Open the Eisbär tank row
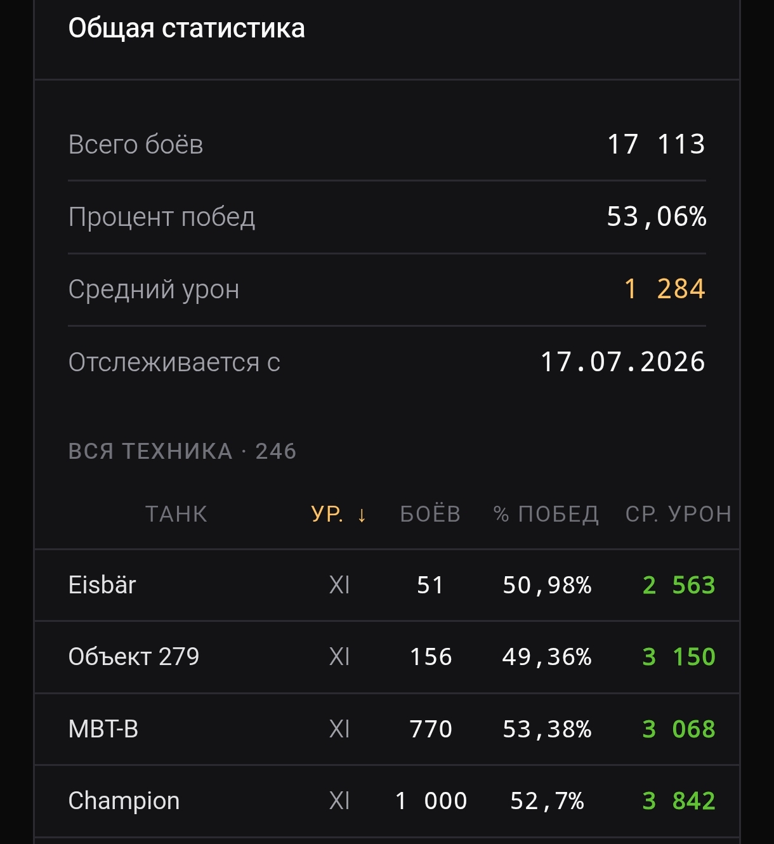The width and height of the screenshot is (774, 844). point(387,585)
